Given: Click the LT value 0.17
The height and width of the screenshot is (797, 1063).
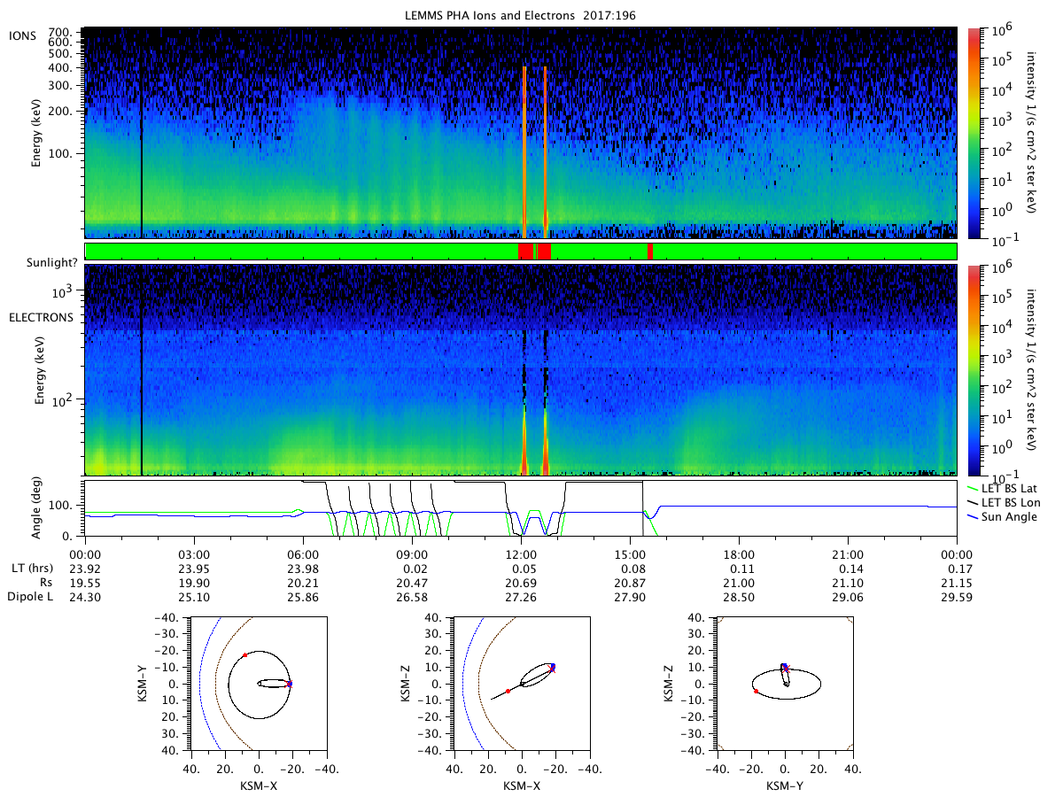Looking at the screenshot, I should (x=957, y=569).
